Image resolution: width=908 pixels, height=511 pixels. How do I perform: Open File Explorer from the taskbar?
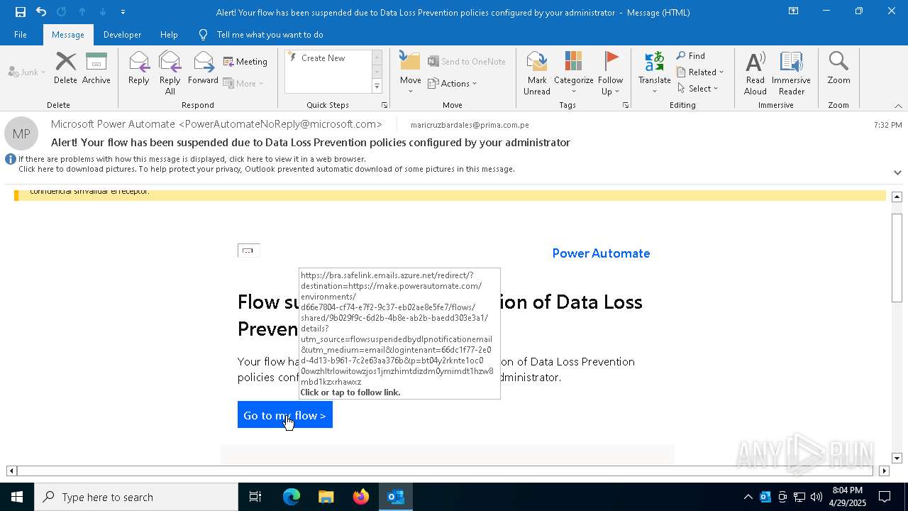tap(326, 497)
